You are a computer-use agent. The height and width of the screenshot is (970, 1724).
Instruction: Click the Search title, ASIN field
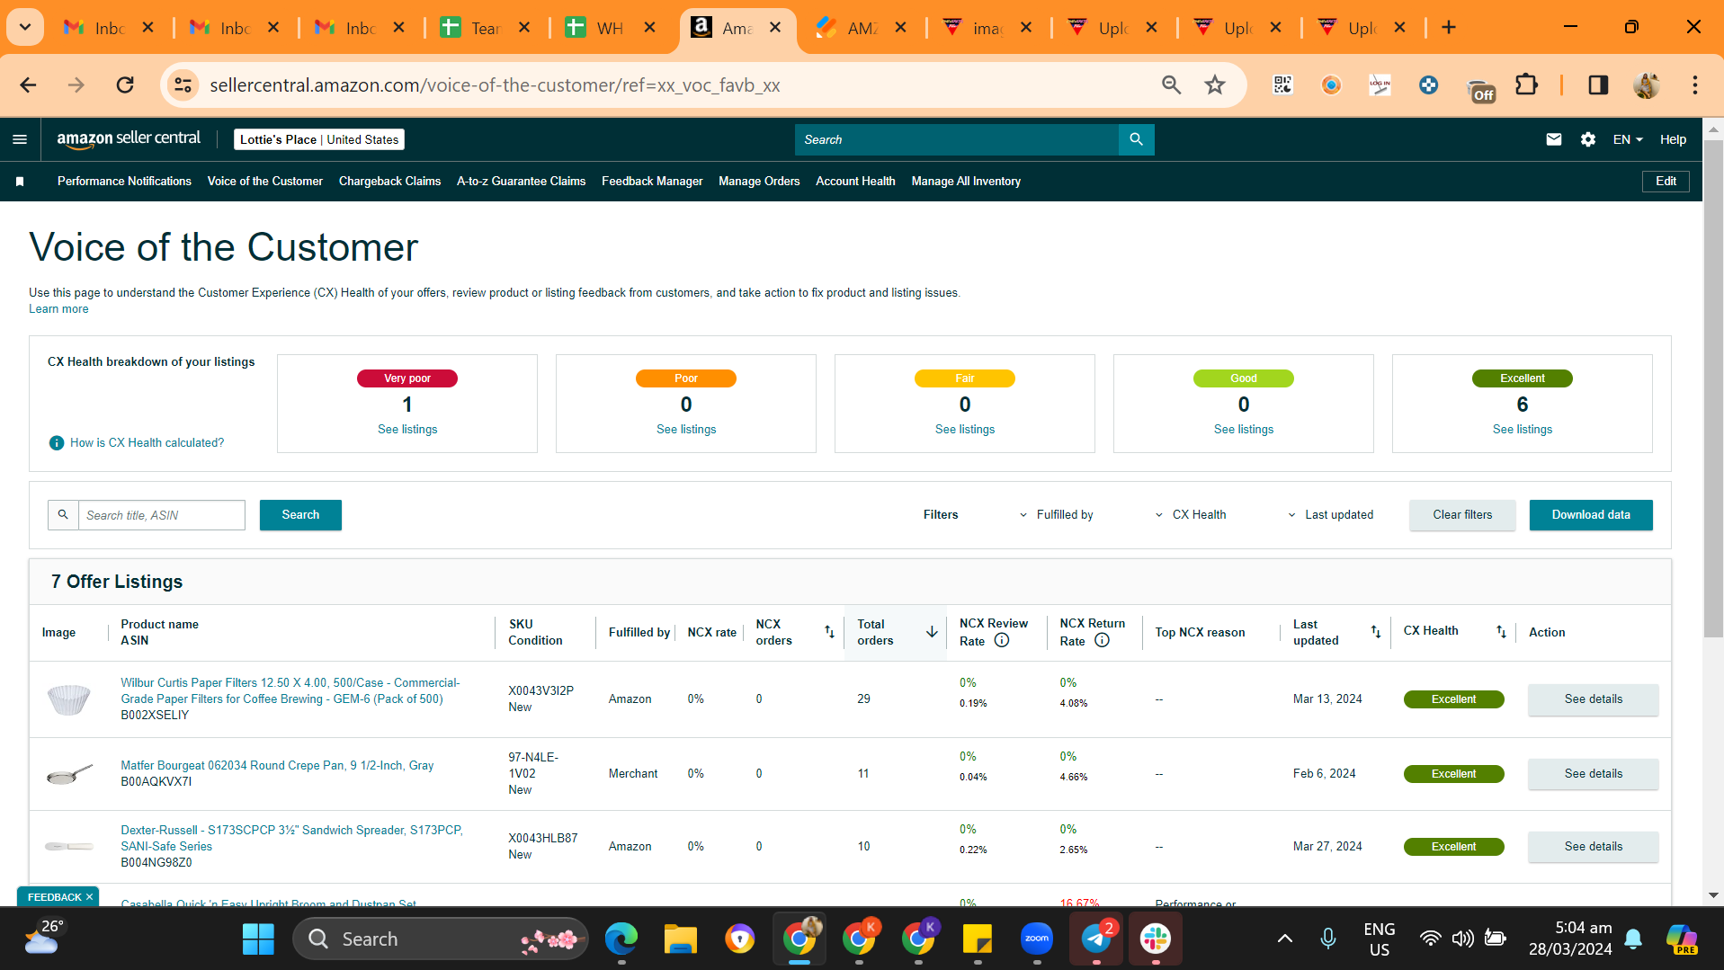(x=162, y=515)
